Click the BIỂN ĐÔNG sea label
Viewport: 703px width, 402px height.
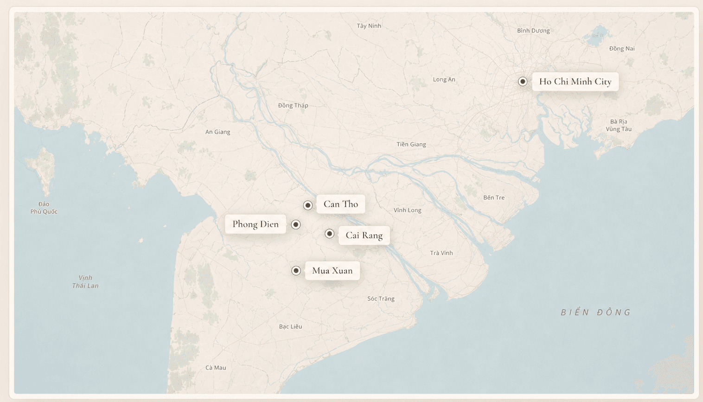(x=596, y=312)
